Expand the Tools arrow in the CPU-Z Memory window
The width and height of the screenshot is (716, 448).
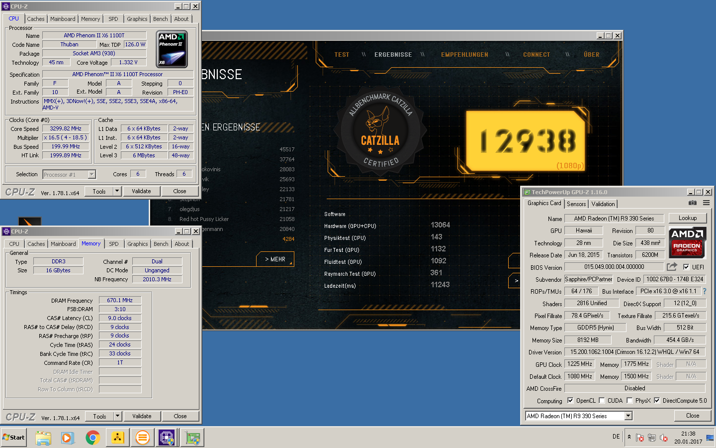coord(117,416)
